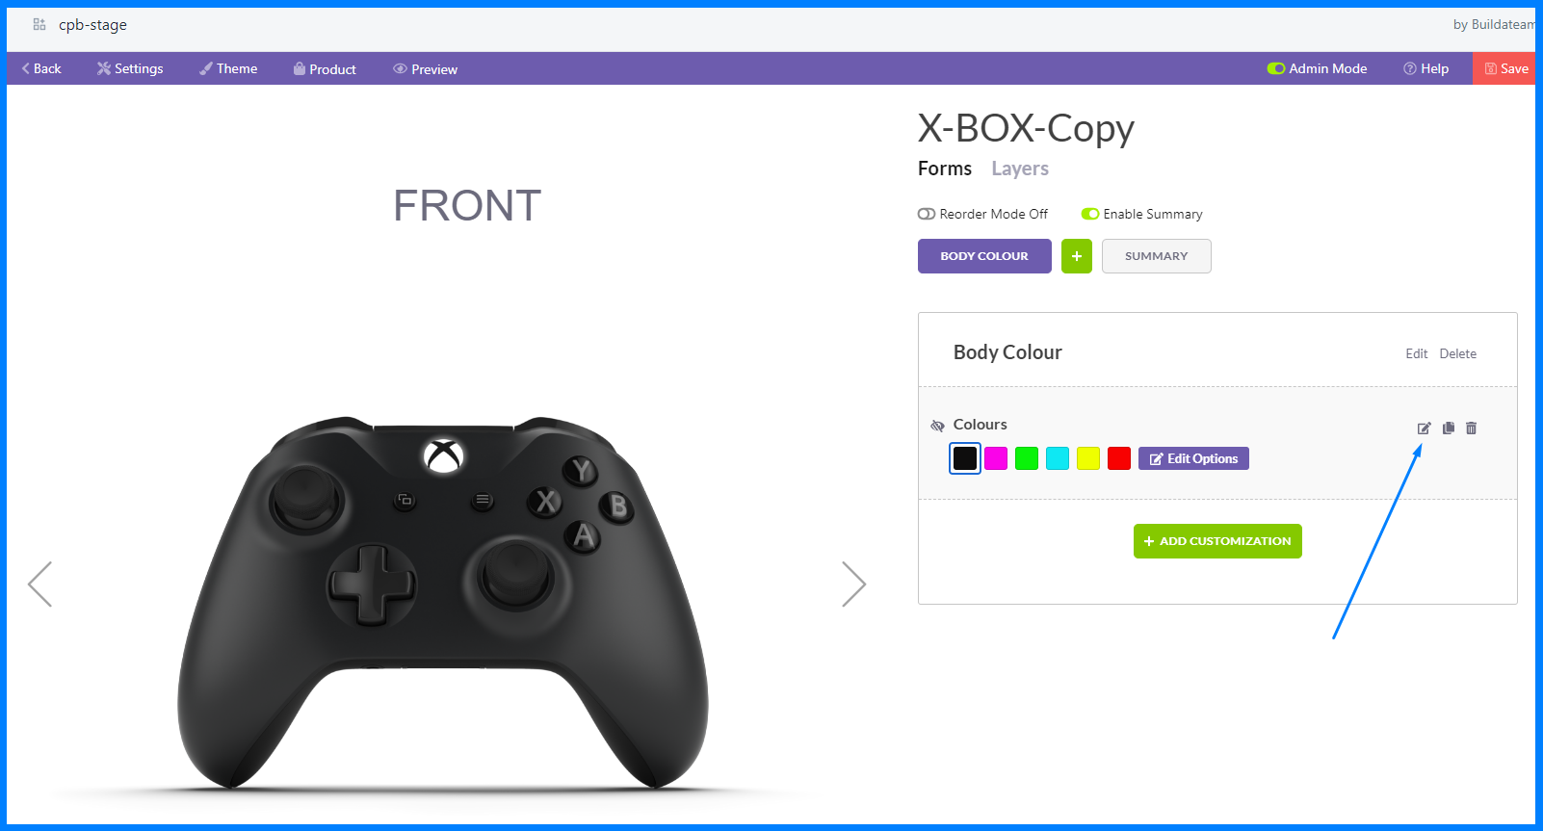The width and height of the screenshot is (1543, 831).
Task: Open the Help menu item
Action: [x=1425, y=68]
